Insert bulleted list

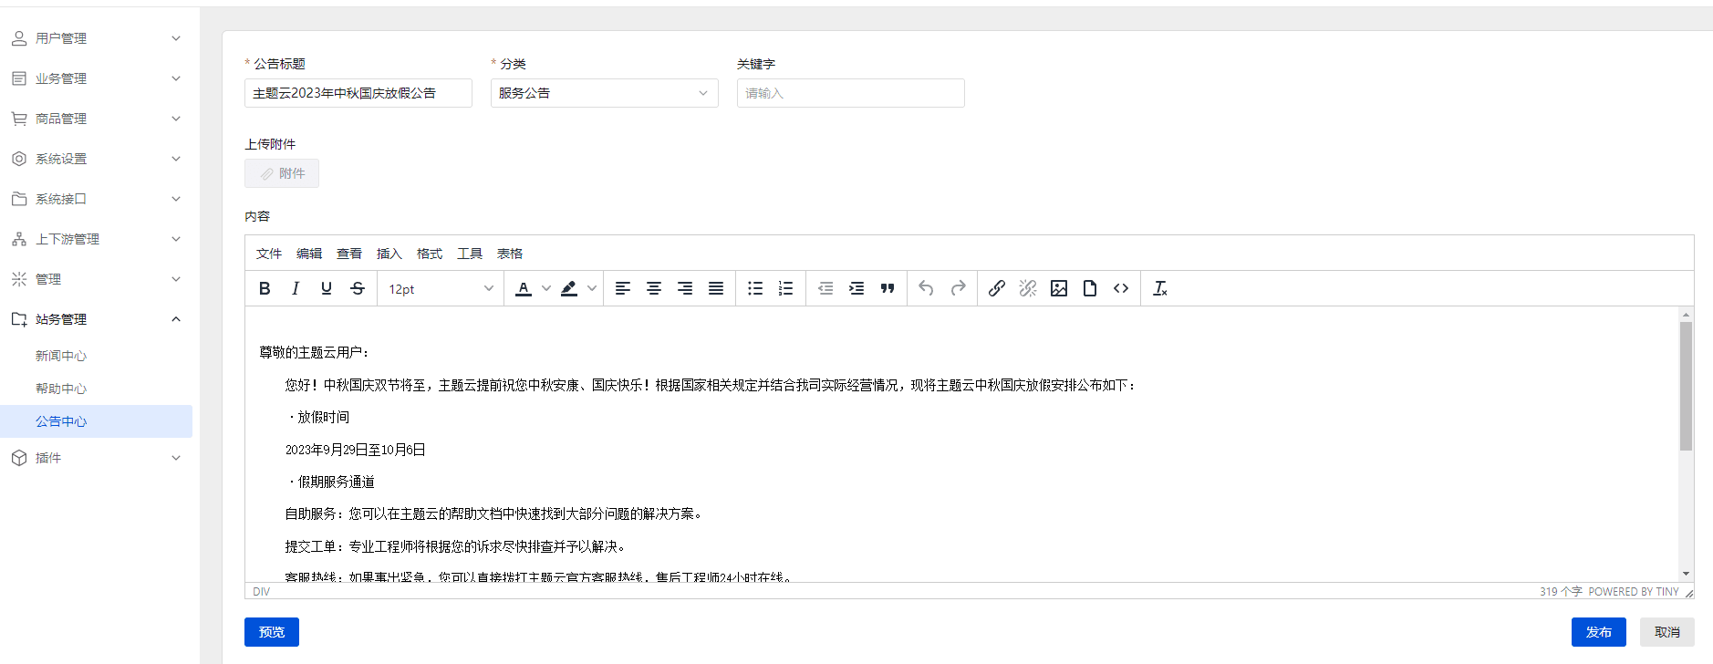(755, 288)
